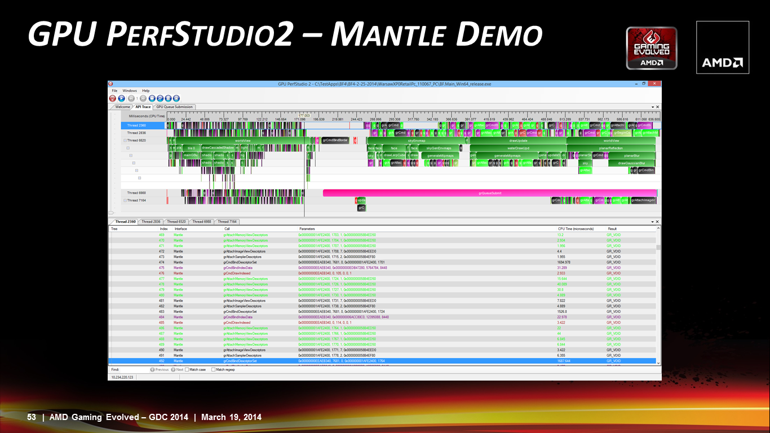The image size is (770, 433).
Task: Click the grey fast-forward frame icon
Action: [x=143, y=98]
